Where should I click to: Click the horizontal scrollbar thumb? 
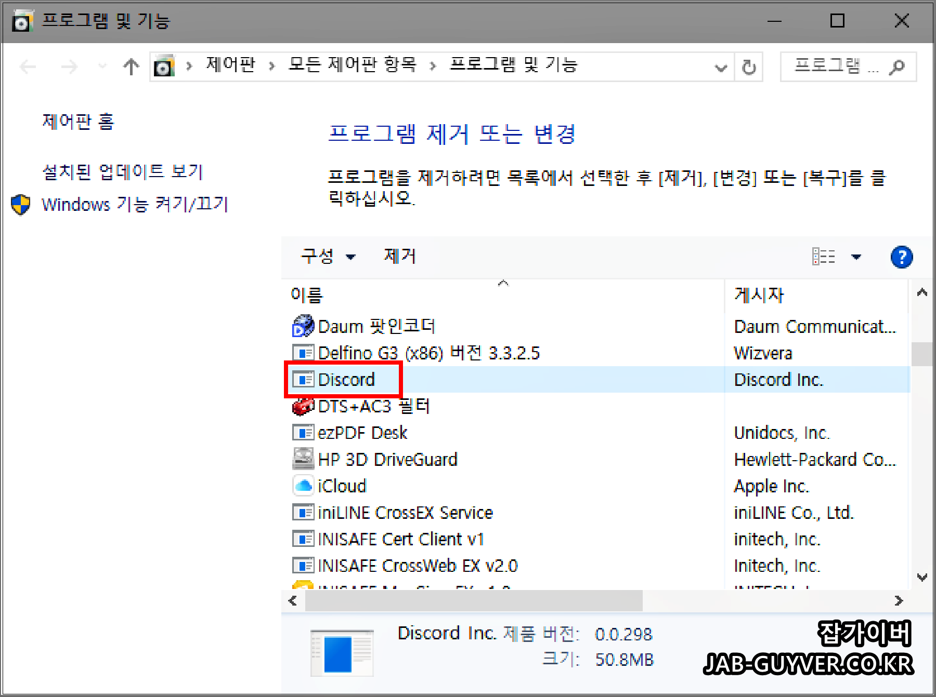coord(474,601)
